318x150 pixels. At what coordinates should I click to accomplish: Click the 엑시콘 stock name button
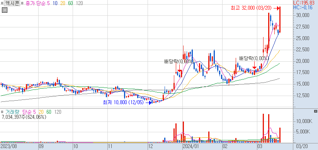tap(12, 3)
